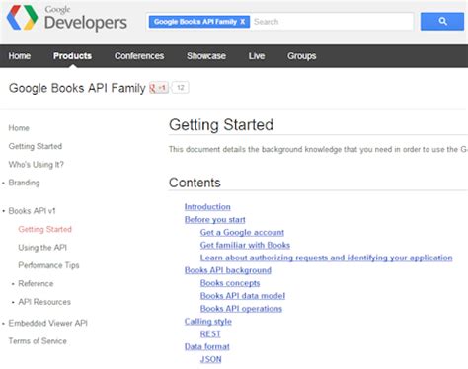This screenshot has width=468, height=369.
Task: Open the top-level Getting Started sidebar link
Action: [36, 146]
